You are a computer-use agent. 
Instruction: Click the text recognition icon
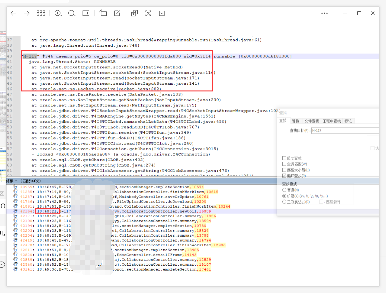click(148, 13)
